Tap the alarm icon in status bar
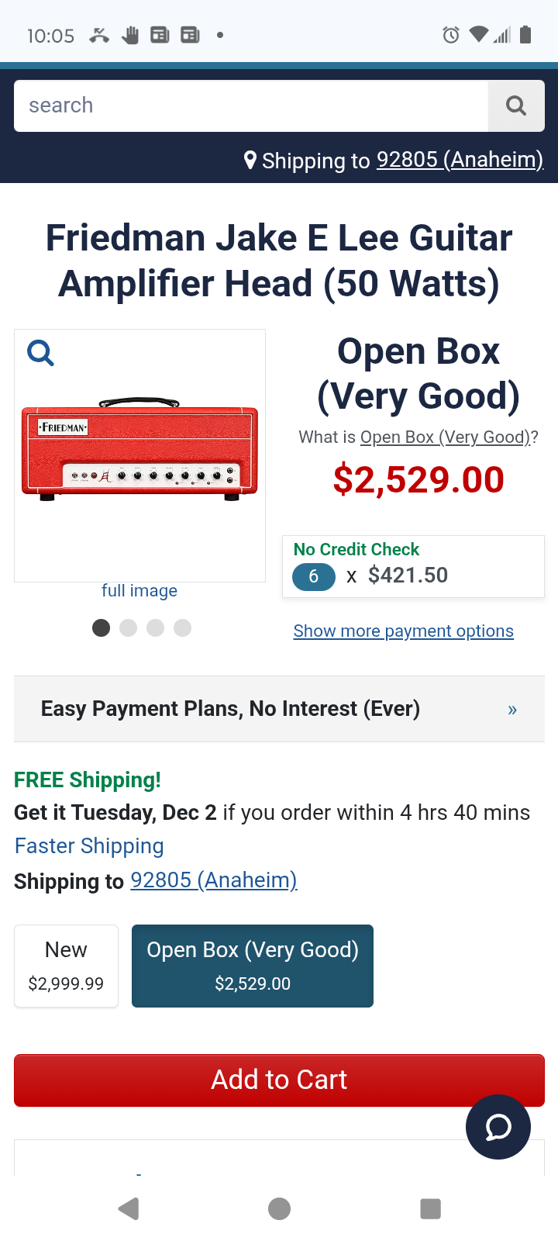This screenshot has height=1241, width=558. (x=451, y=35)
